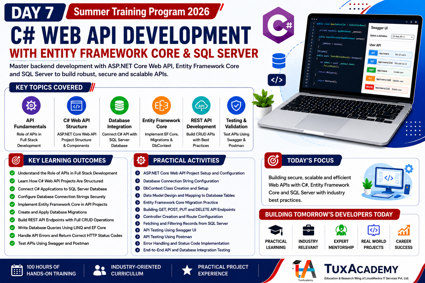Click the 100 HOURS OF HANDS-ON TRAINING text
Screen dimensions: 425x283
coord(51,270)
